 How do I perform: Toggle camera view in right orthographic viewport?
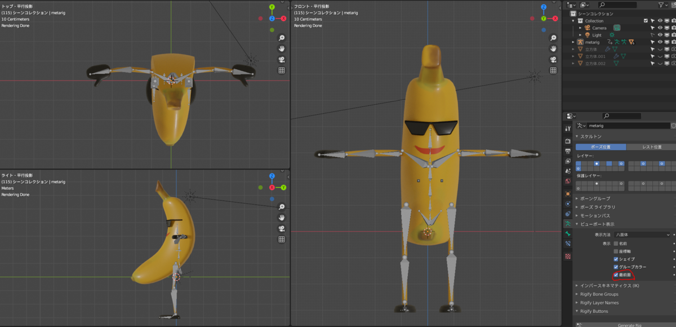[x=282, y=229]
